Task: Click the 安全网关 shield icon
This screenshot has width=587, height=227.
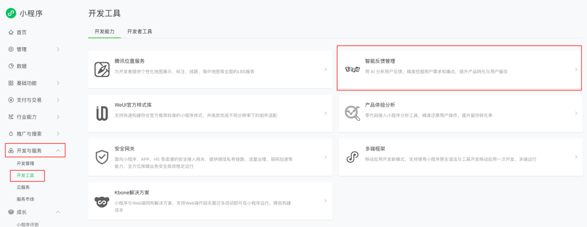Action: point(102,157)
